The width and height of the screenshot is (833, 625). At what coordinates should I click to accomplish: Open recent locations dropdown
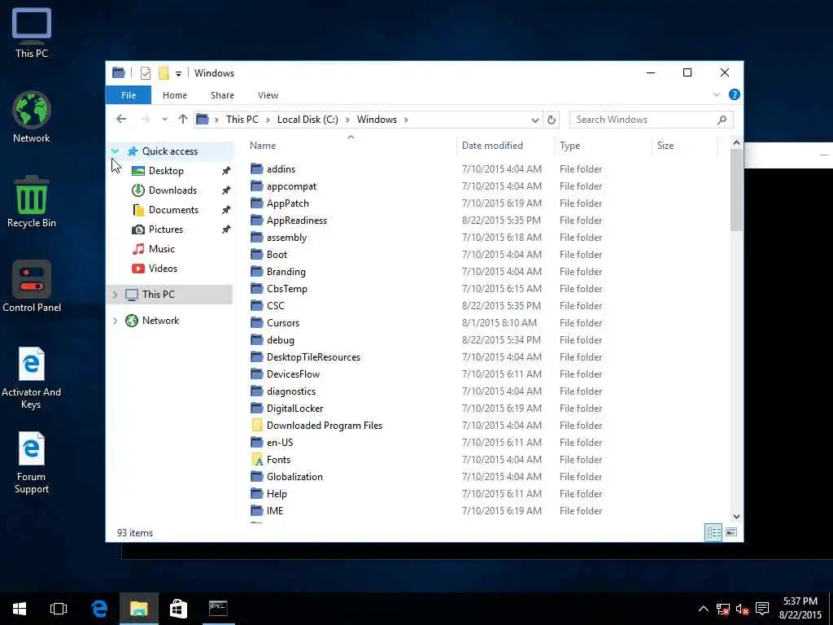click(164, 120)
